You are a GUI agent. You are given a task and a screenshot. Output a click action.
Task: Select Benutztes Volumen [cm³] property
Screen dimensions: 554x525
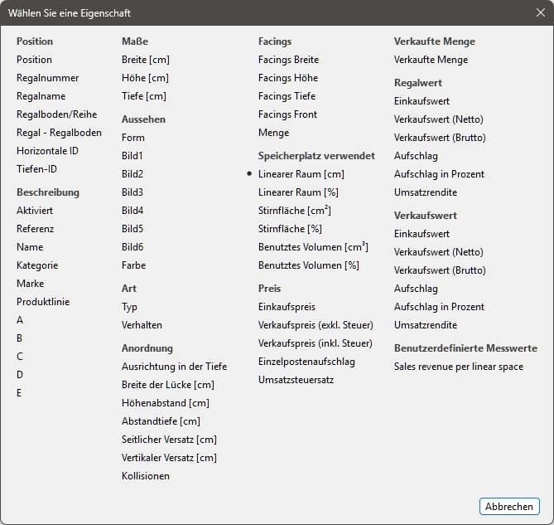click(x=313, y=247)
